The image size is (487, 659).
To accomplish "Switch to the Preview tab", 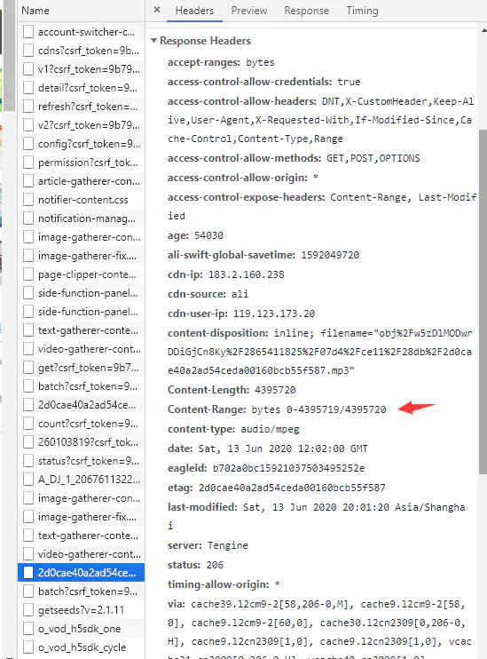I will click(249, 11).
